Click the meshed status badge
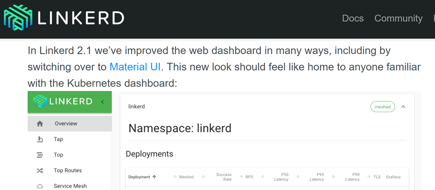Image resolution: width=435 pixels, height=190 pixels. tap(382, 107)
